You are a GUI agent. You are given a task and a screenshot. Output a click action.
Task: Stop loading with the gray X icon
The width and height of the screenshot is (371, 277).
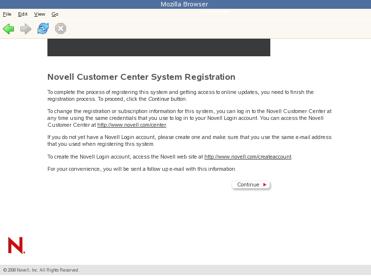click(x=61, y=29)
